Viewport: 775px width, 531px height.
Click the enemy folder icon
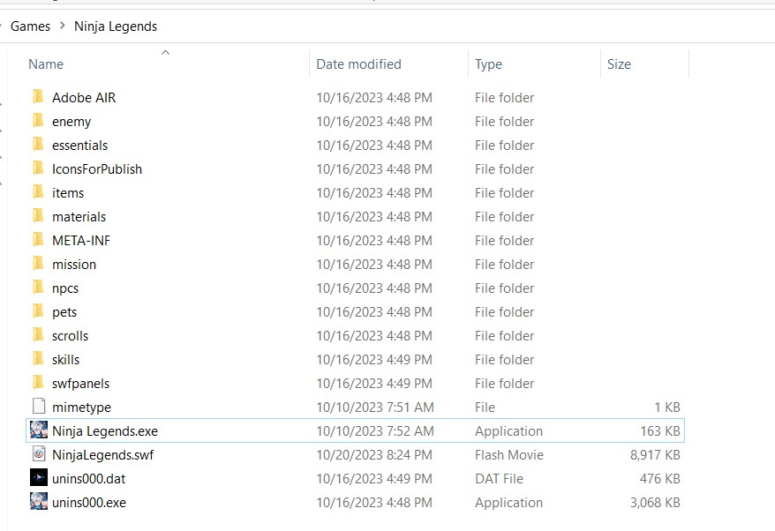coord(38,121)
